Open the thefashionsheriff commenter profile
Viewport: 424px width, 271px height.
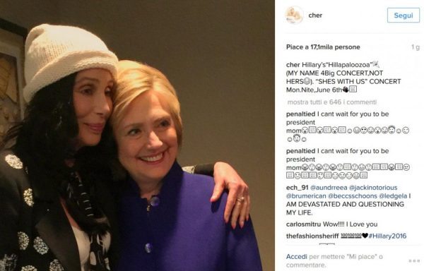(x=312, y=236)
